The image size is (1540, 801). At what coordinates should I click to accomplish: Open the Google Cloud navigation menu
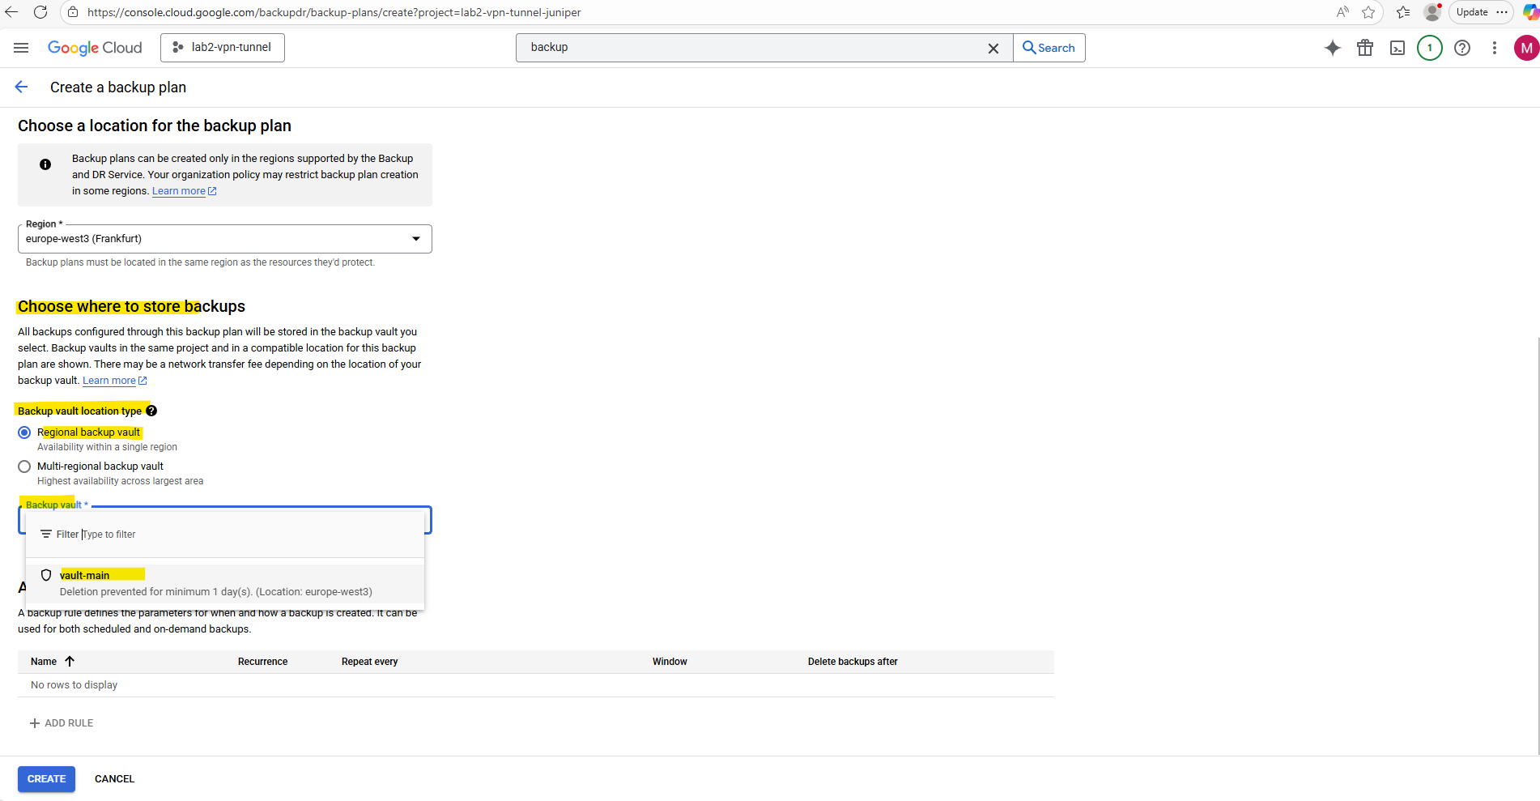click(21, 48)
